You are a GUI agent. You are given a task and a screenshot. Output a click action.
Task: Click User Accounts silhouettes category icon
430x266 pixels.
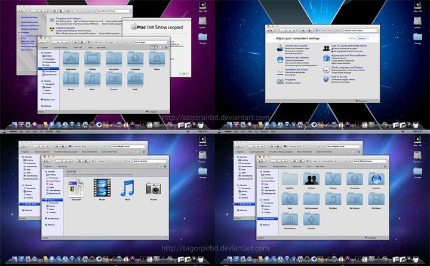(x=326, y=48)
